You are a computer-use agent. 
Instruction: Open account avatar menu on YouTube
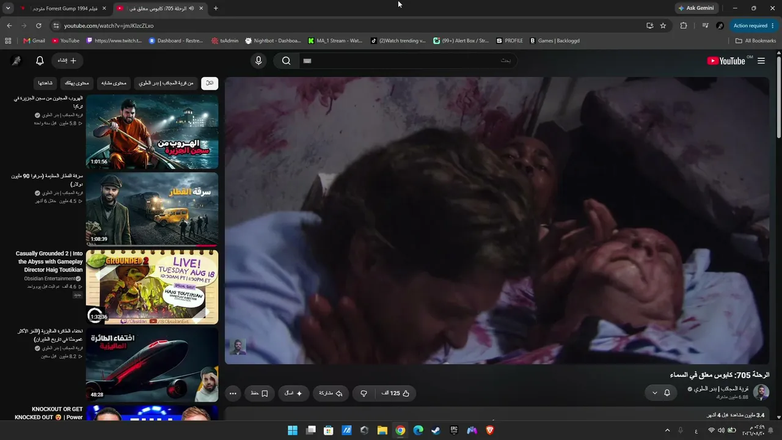16,61
